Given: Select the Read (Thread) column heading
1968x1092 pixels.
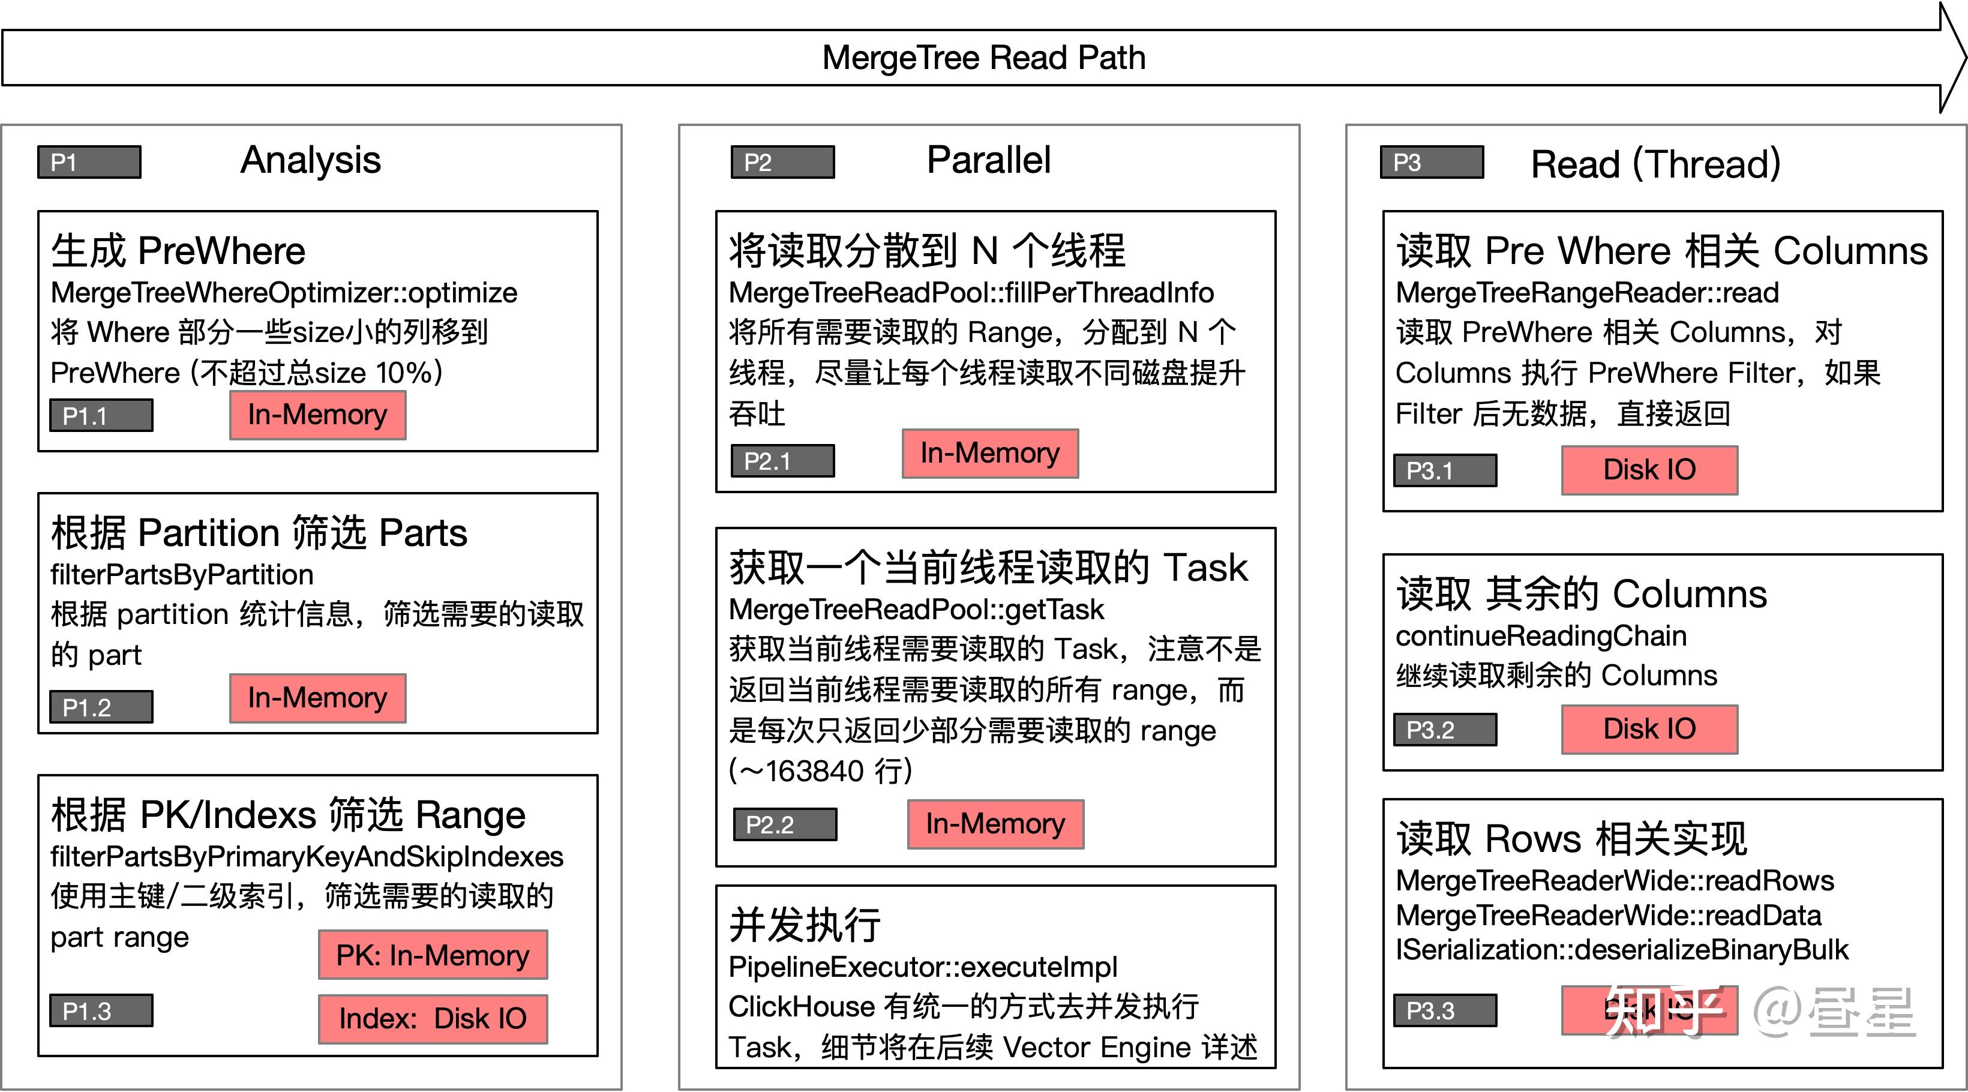Looking at the screenshot, I should tap(1655, 164).
